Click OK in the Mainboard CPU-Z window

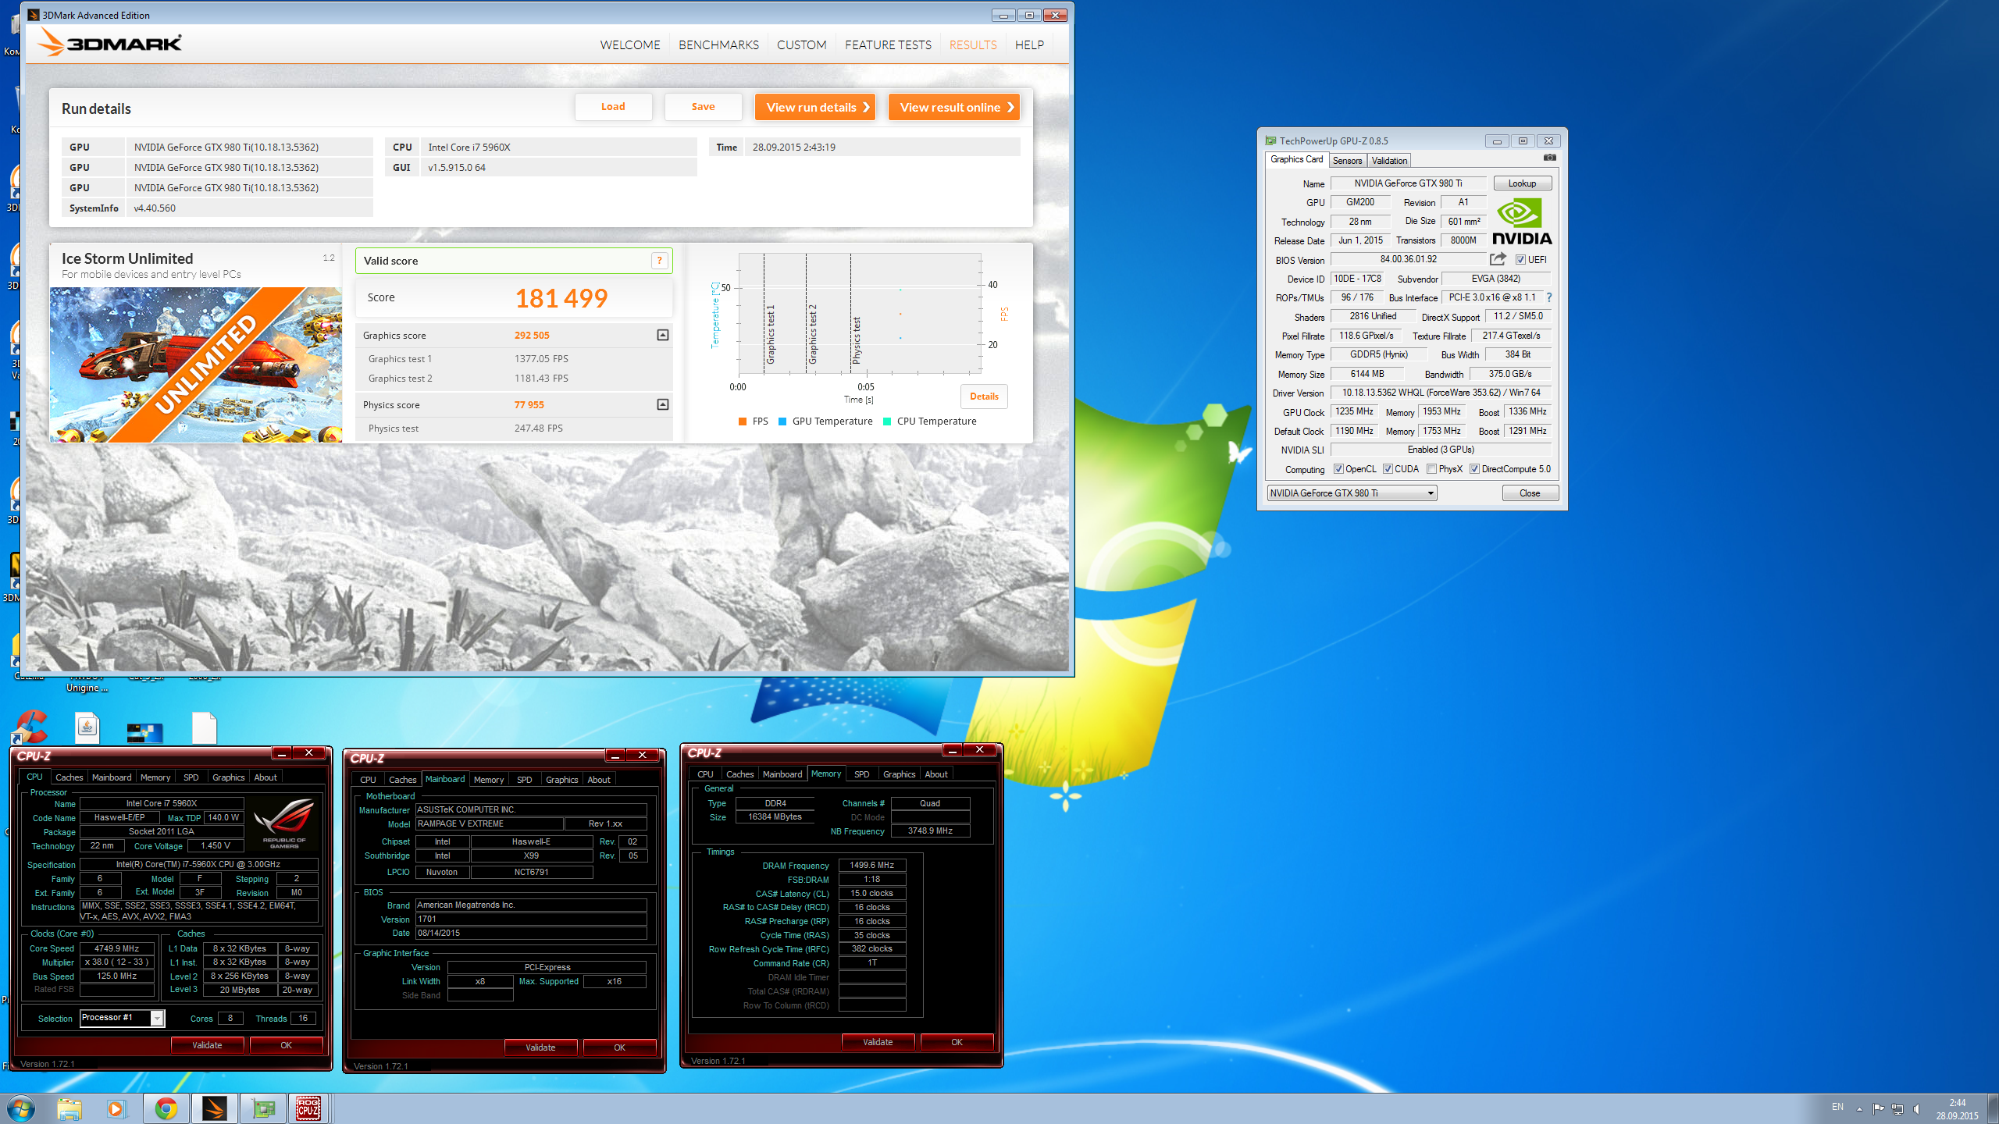pos(619,1048)
